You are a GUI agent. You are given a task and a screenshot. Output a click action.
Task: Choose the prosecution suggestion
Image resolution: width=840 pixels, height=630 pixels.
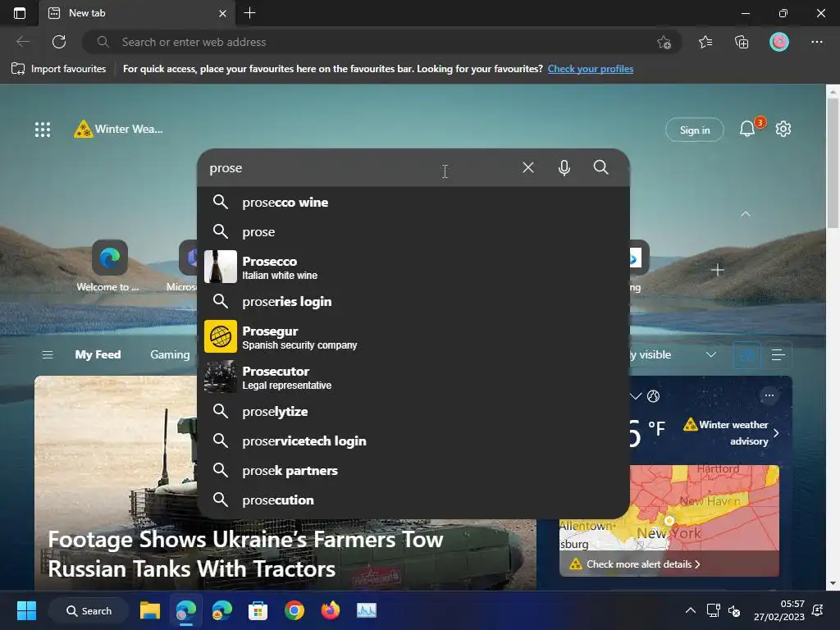413,500
